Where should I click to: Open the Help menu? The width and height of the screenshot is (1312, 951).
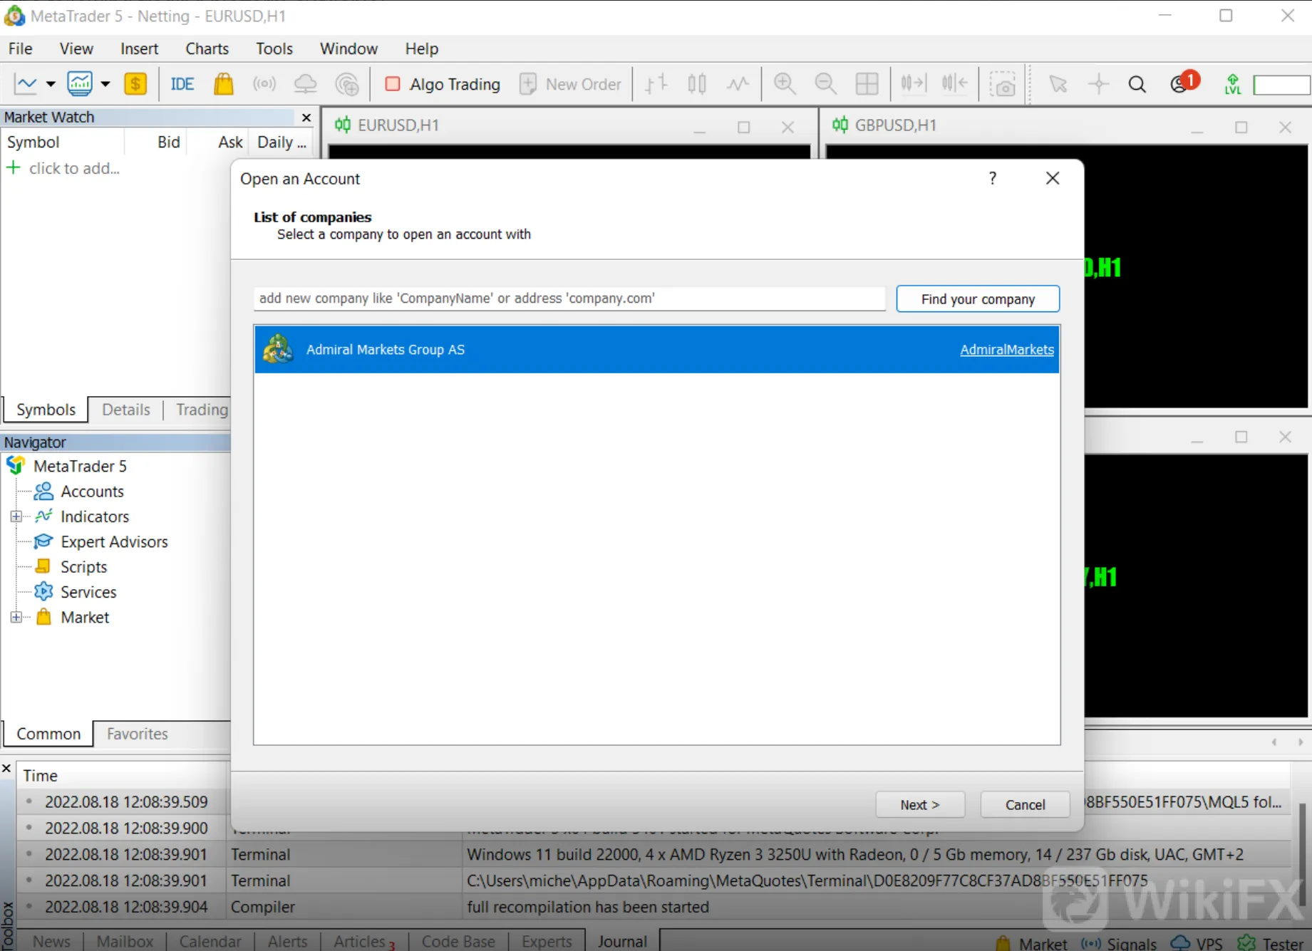pyautogui.click(x=422, y=48)
